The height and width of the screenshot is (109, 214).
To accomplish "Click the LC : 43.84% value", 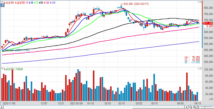I will 192,60.
